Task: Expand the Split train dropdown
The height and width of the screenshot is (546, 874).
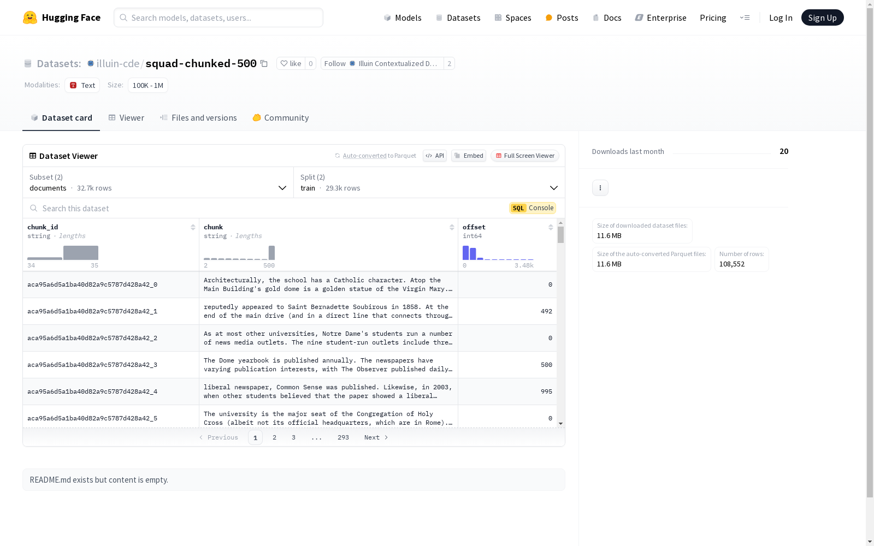Action: point(429,182)
